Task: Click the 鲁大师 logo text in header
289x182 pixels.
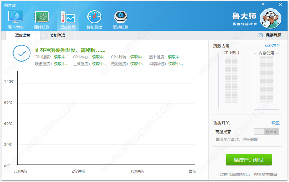Action: 244,16
